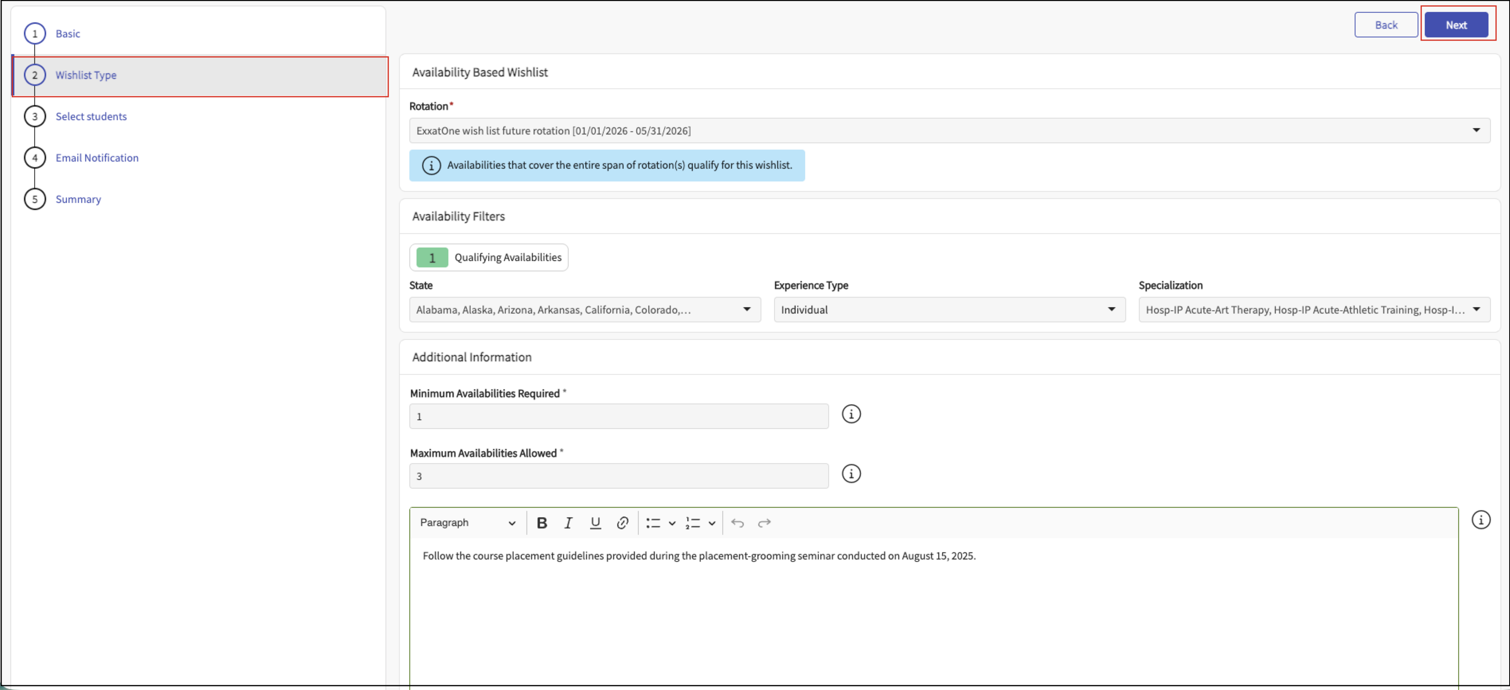Open the Paragraph style dropdown
Image resolution: width=1510 pixels, height=690 pixels.
[467, 522]
